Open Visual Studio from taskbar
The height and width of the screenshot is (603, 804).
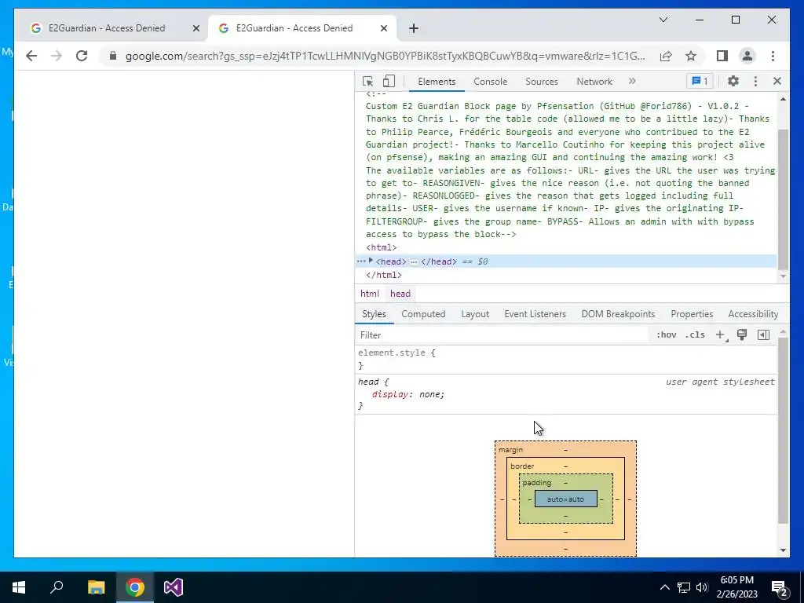[x=174, y=587]
